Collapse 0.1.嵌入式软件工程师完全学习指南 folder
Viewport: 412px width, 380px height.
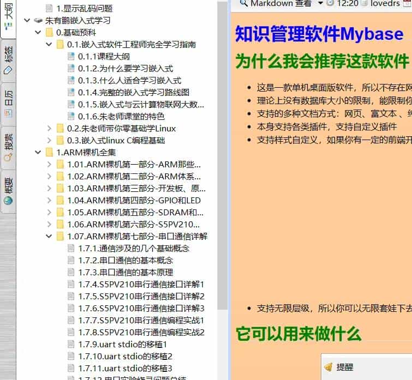(49, 45)
